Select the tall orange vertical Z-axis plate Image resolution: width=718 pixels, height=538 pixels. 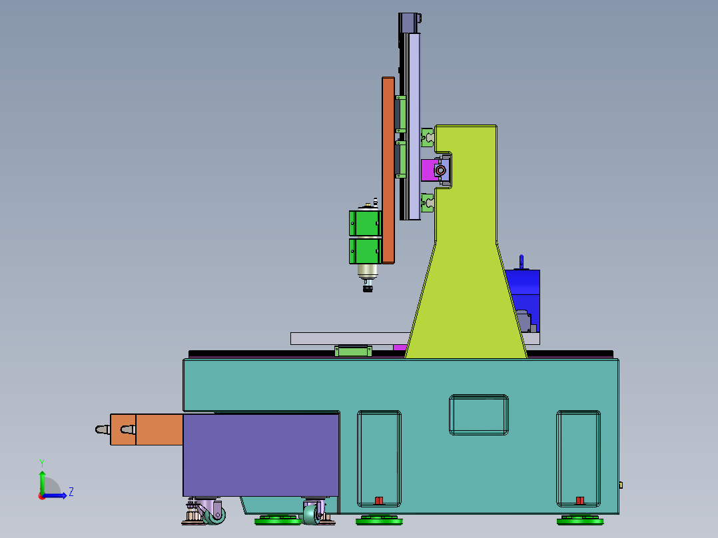(388, 170)
